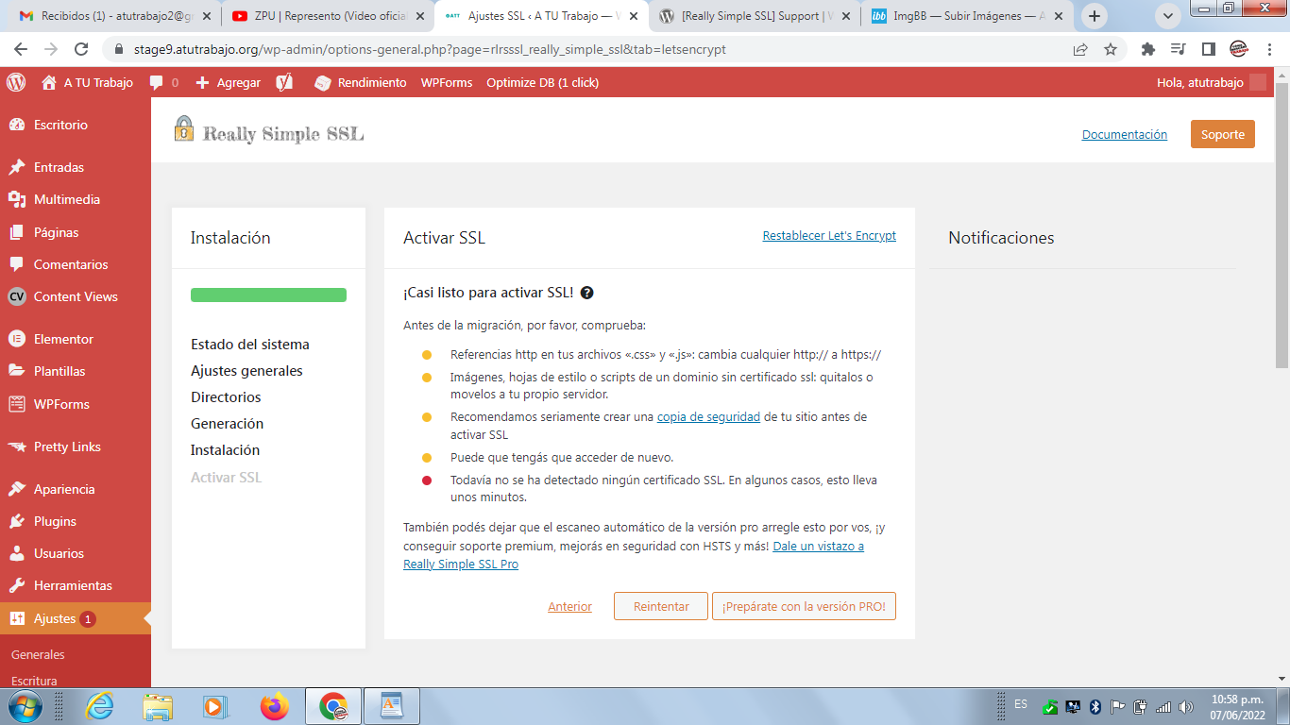Open the WordPress logo menu in admin bar
Screen dimensions: 1290x725
(x=16, y=82)
